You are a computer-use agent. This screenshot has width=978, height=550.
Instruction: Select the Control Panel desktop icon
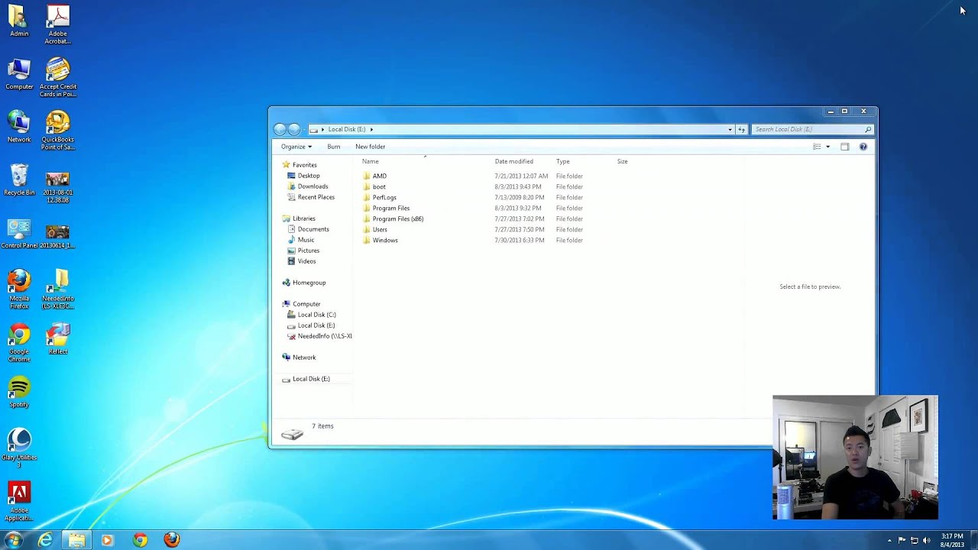tap(19, 234)
